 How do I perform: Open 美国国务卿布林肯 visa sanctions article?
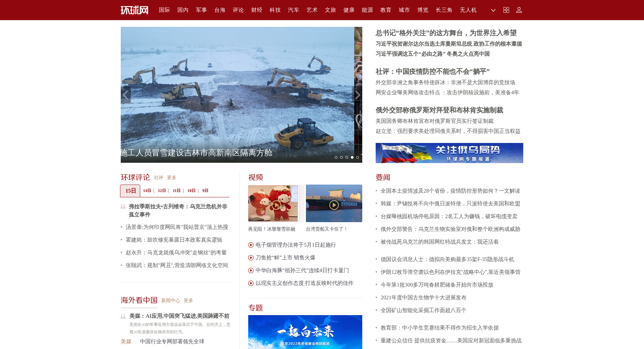click(435, 121)
